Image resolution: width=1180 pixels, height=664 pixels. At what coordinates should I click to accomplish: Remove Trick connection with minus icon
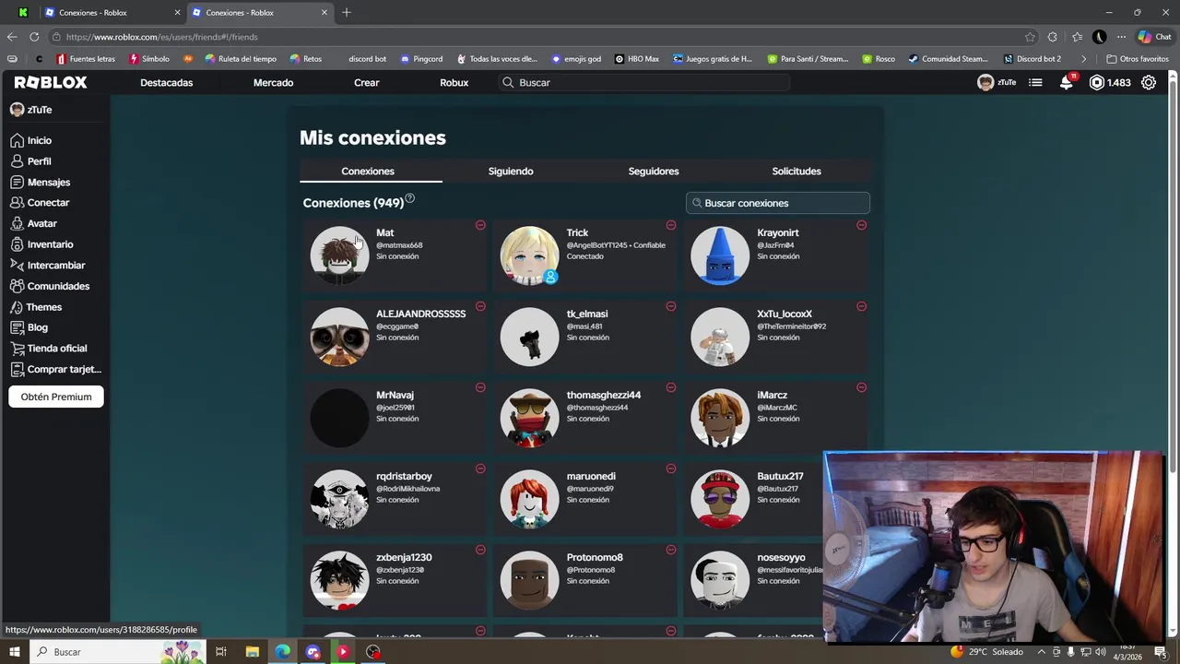click(x=671, y=225)
